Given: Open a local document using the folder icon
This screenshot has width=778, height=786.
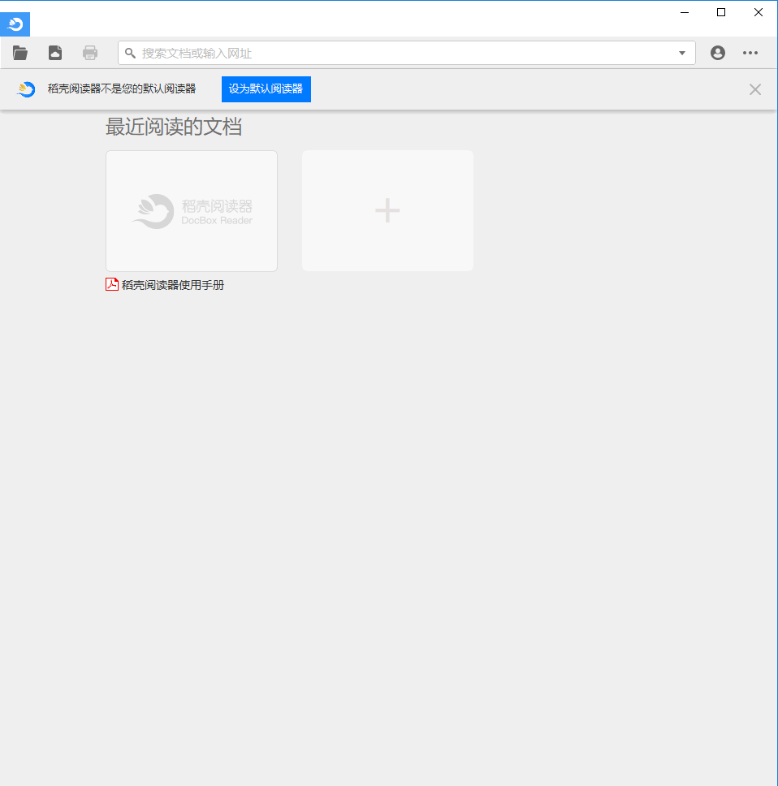Looking at the screenshot, I should coord(19,52).
